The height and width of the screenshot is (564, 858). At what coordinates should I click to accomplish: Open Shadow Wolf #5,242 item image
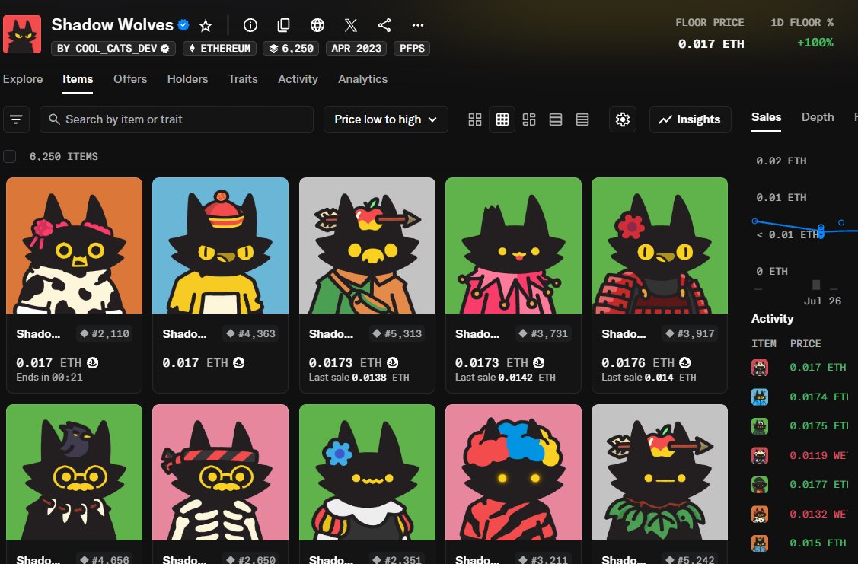click(x=659, y=472)
